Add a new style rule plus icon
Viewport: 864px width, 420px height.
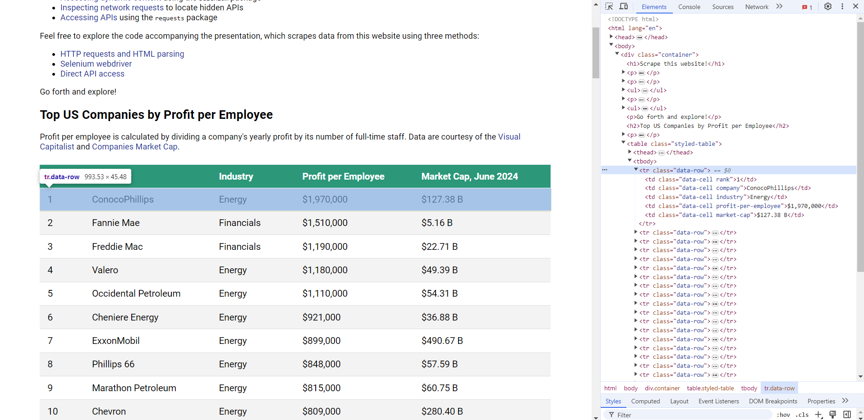818,415
